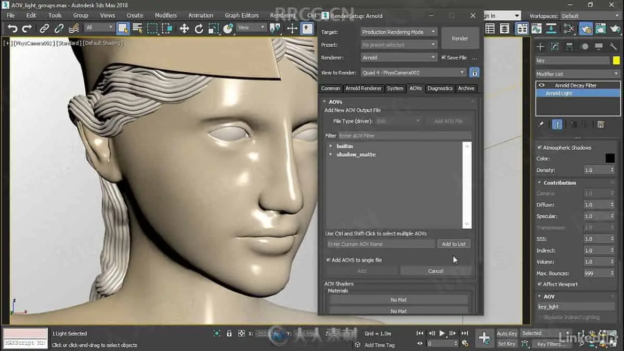Viewport: 624px width, 351px height.
Task: Open the Graph Editors menu
Action: [x=242, y=16]
